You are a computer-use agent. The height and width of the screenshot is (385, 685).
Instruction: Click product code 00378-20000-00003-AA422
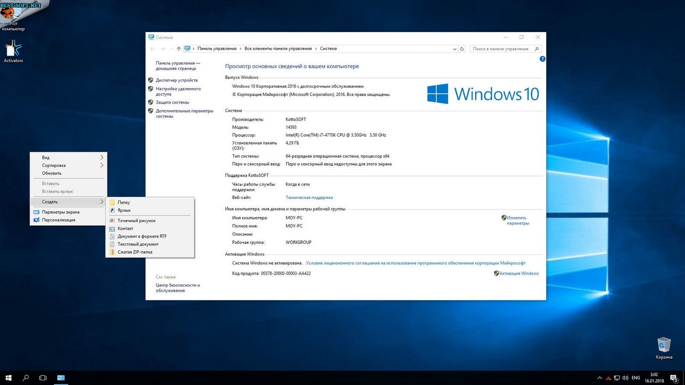tap(286, 274)
